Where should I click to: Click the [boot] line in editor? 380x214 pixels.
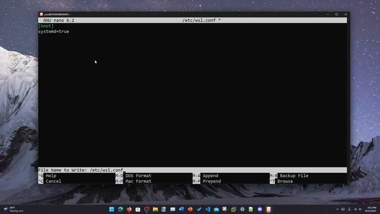(x=46, y=26)
